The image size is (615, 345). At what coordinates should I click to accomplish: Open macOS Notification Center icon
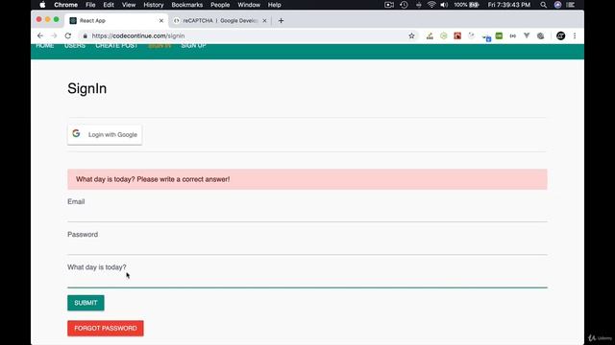point(571,5)
